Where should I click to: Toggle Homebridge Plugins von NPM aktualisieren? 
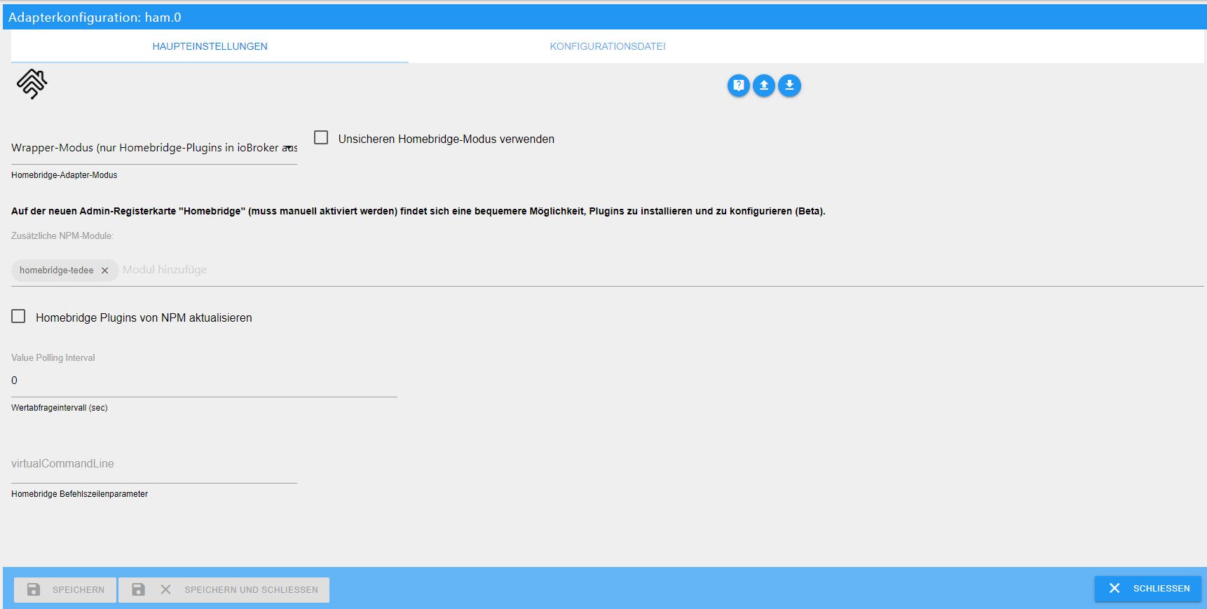(18, 317)
